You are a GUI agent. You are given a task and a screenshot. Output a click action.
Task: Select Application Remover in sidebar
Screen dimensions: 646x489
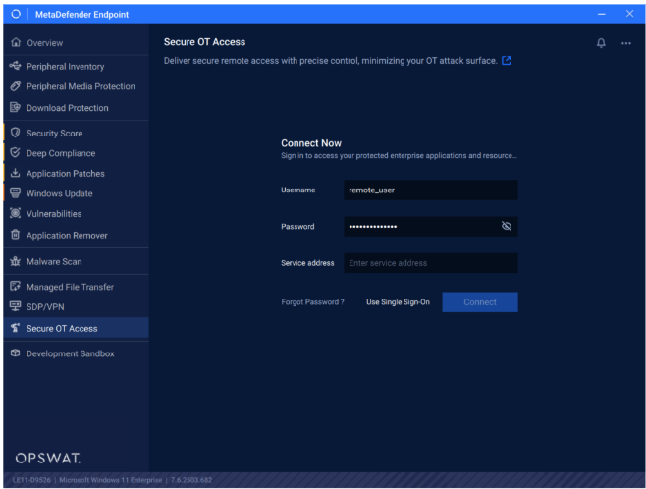coord(77,236)
